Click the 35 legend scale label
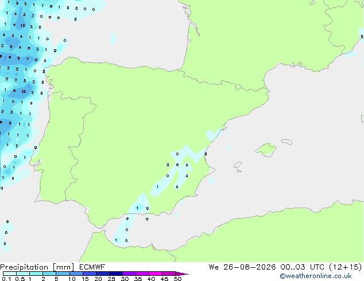This screenshot has height=281, width=364. tap(138, 279)
